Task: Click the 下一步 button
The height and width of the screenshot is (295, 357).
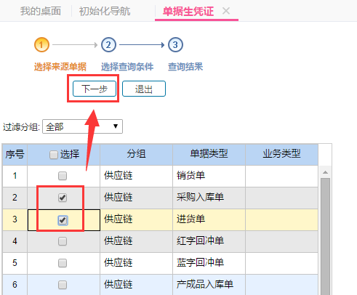Action: (x=95, y=89)
